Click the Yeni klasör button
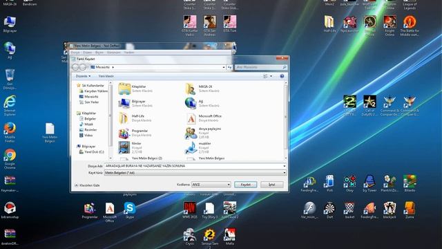This screenshot has width=442, height=249. tap(106, 76)
